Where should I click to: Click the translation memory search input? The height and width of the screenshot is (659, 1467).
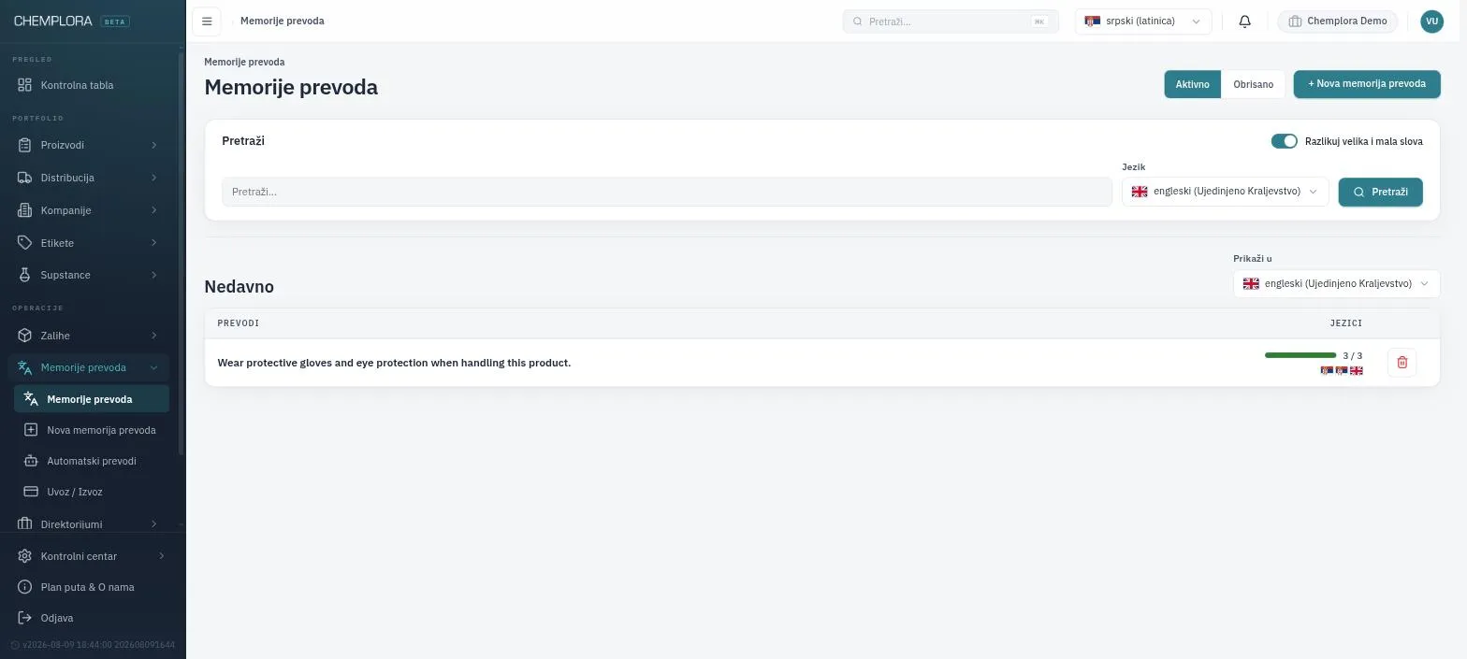pos(667,192)
